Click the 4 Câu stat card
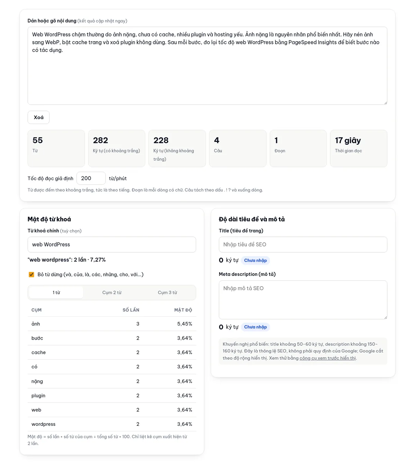 click(x=238, y=148)
